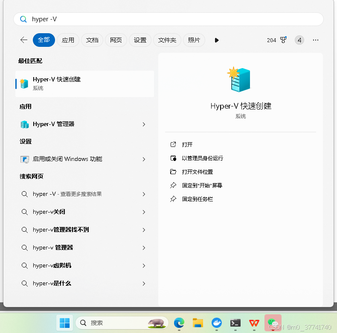Open the rewards trophy icon
Viewport: 337px width, 333px height.
[x=283, y=40]
